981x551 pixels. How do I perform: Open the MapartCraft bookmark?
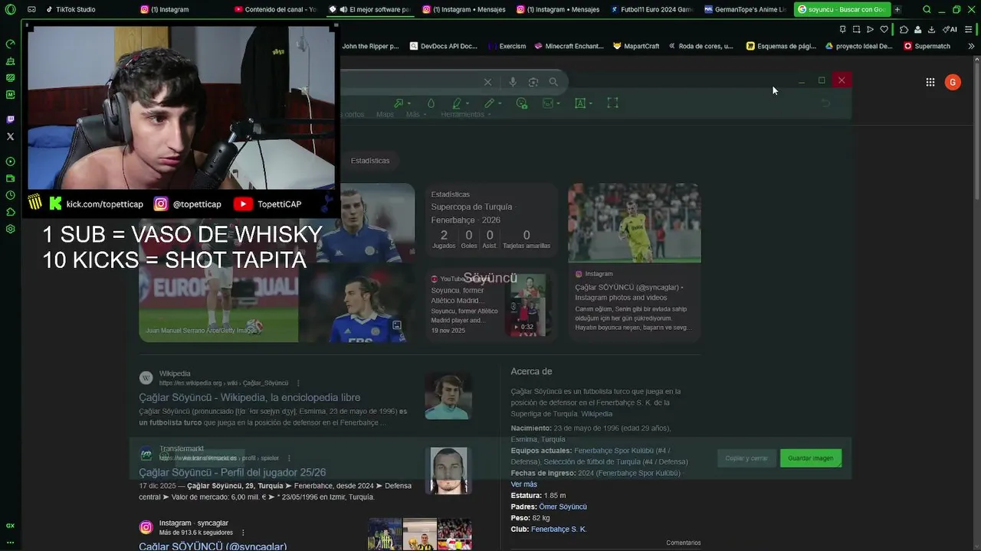coord(636,46)
